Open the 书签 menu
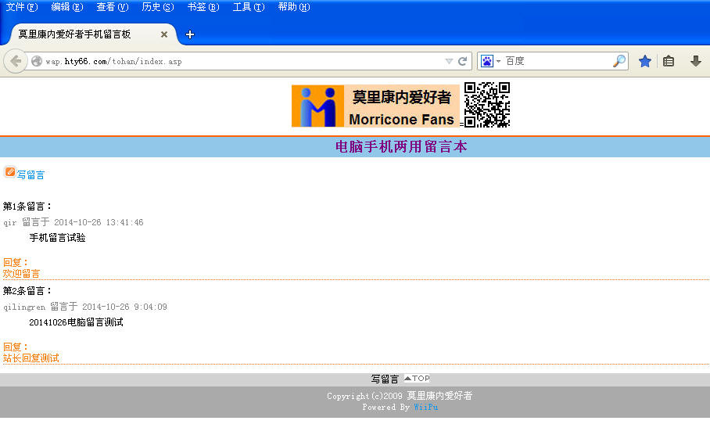Image resolution: width=710 pixels, height=435 pixels. coord(203,7)
